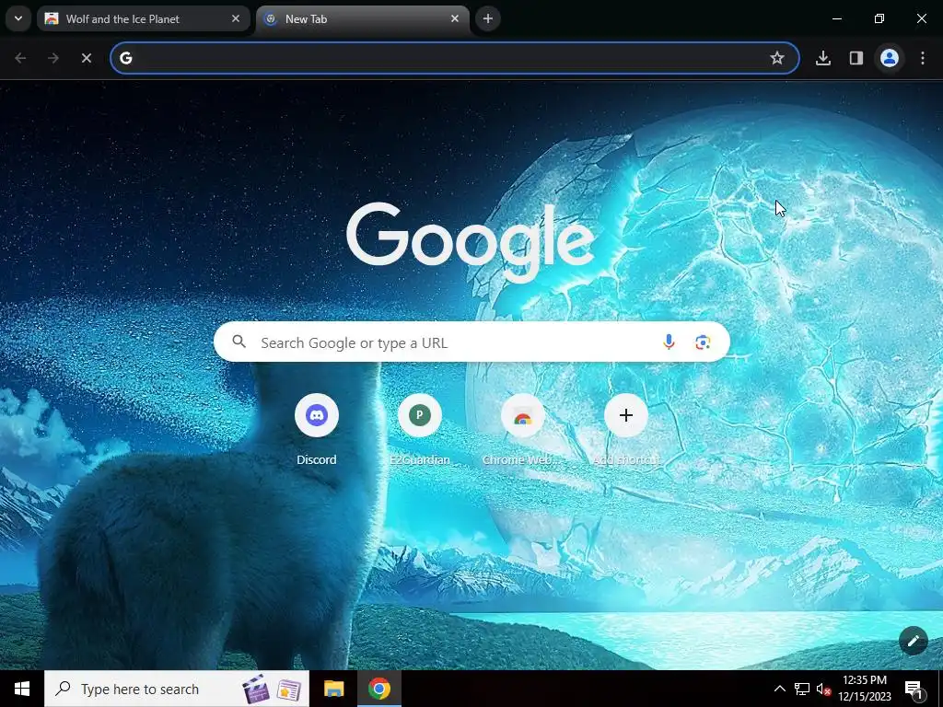943x707 pixels.
Task: Focus the browser address bar
Action: [454, 58]
